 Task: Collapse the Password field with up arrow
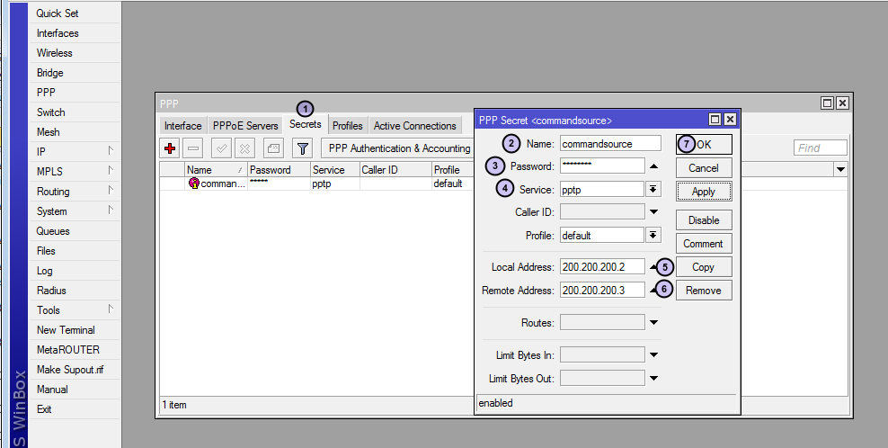pos(653,166)
